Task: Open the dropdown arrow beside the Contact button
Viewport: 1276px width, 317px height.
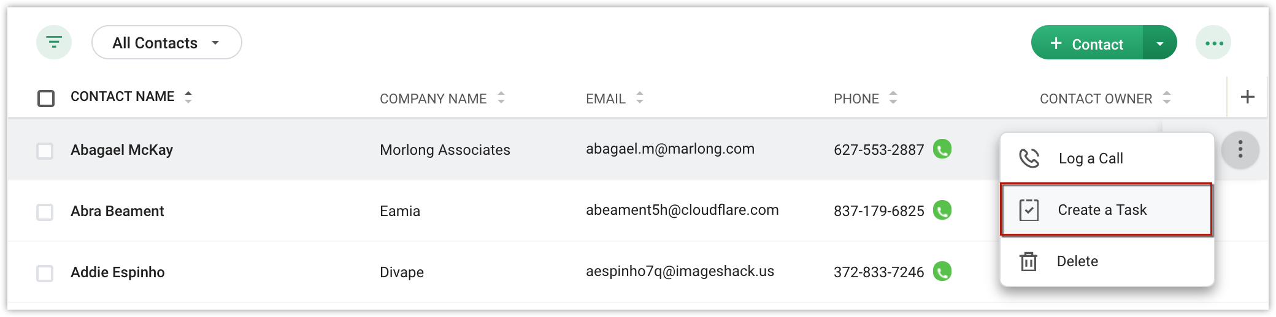Action: click(1159, 43)
